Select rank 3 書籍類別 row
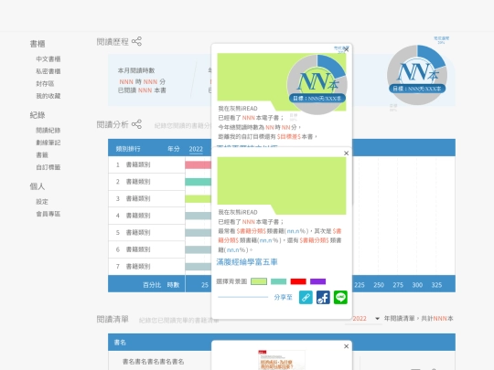494x370 pixels. click(146, 198)
